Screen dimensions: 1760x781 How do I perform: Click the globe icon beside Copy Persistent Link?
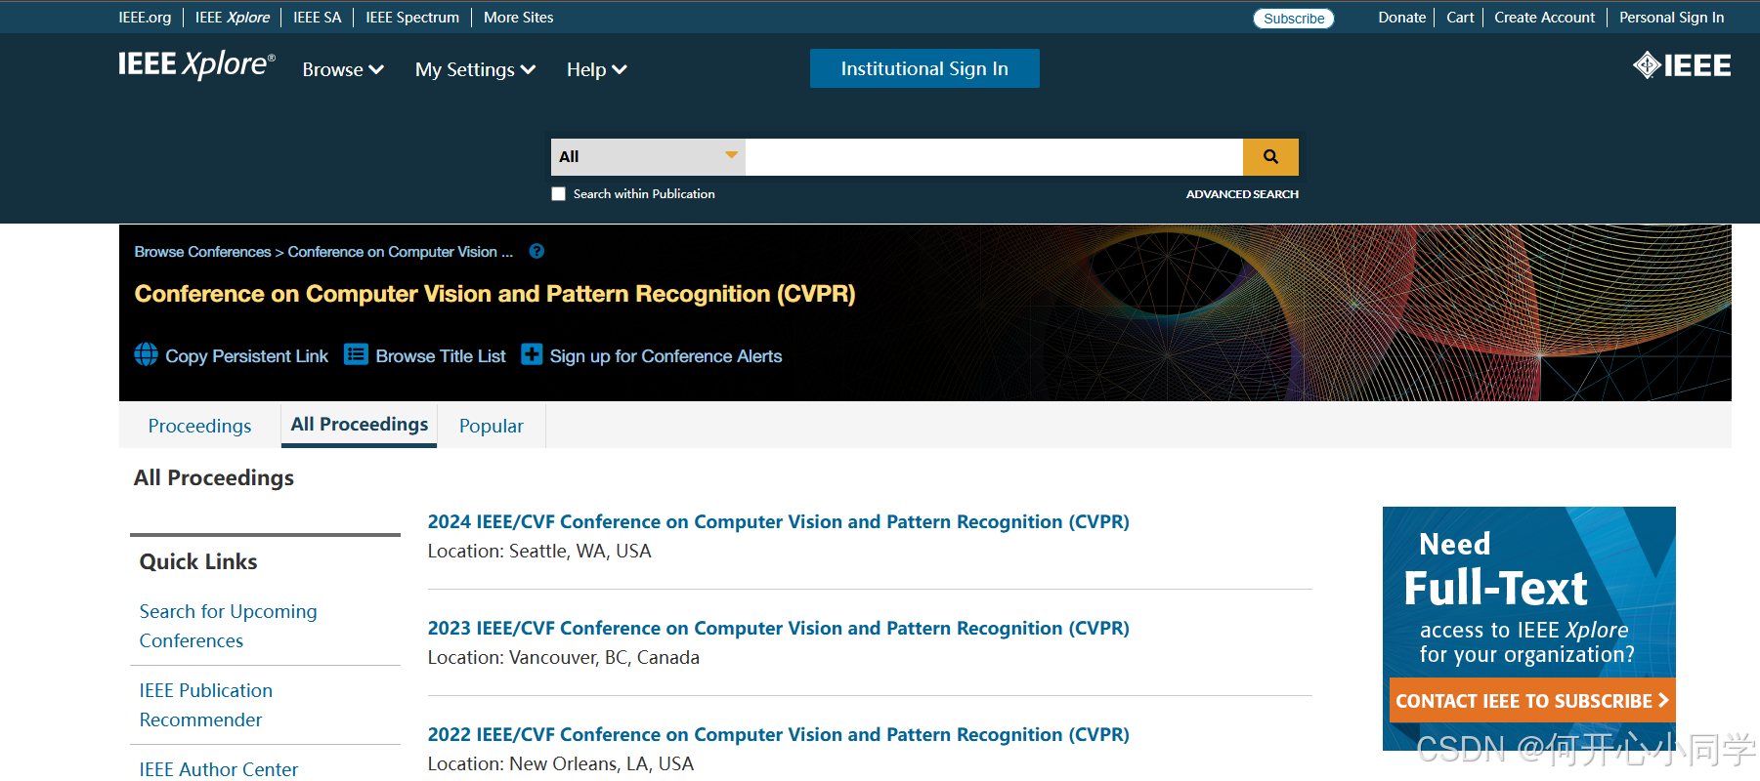(146, 354)
